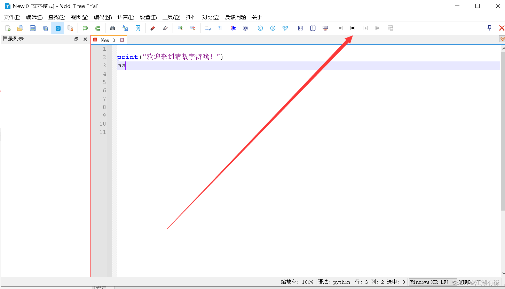Screen dimensions: 505x289
Task: Click the text 'aa' on line 3
Action: (x=121, y=66)
